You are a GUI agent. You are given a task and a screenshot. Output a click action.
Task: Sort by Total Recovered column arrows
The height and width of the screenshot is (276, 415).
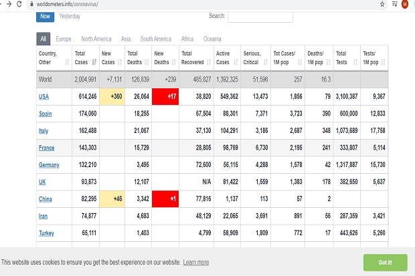[209, 62]
